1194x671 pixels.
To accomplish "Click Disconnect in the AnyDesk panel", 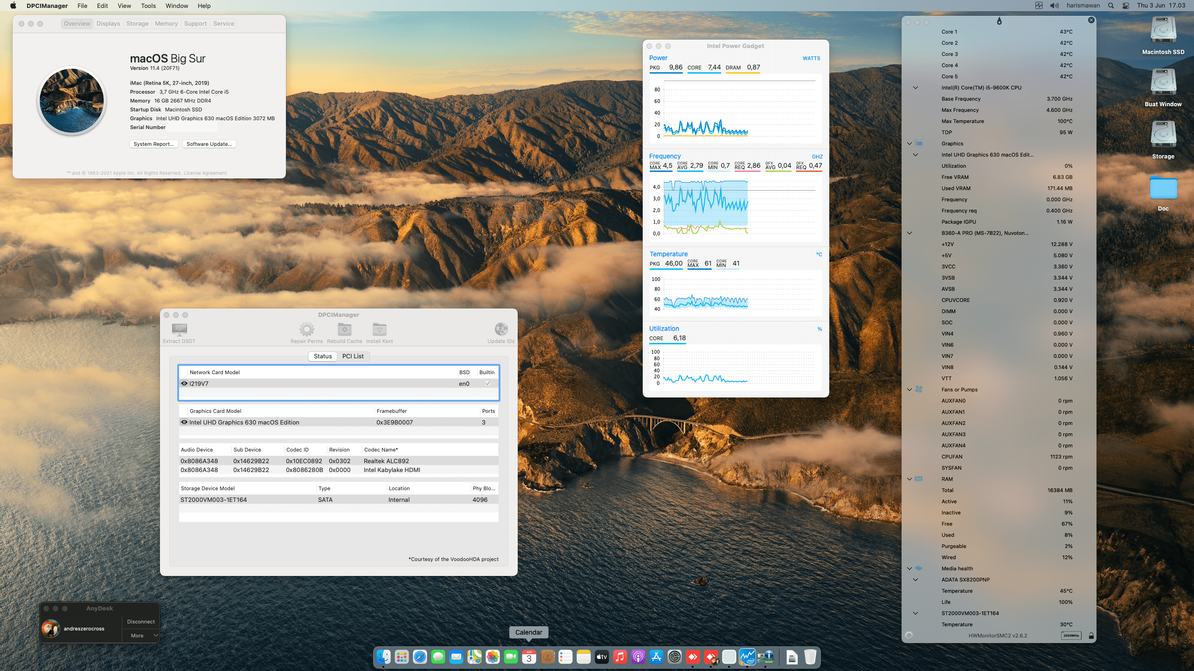I will click(x=141, y=622).
